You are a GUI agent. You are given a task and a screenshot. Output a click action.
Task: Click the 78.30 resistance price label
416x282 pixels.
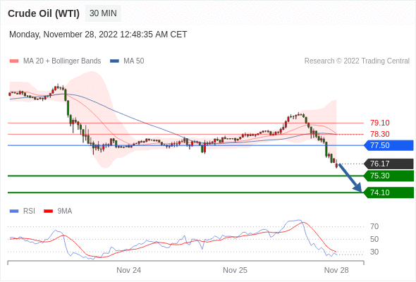[x=380, y=134]
